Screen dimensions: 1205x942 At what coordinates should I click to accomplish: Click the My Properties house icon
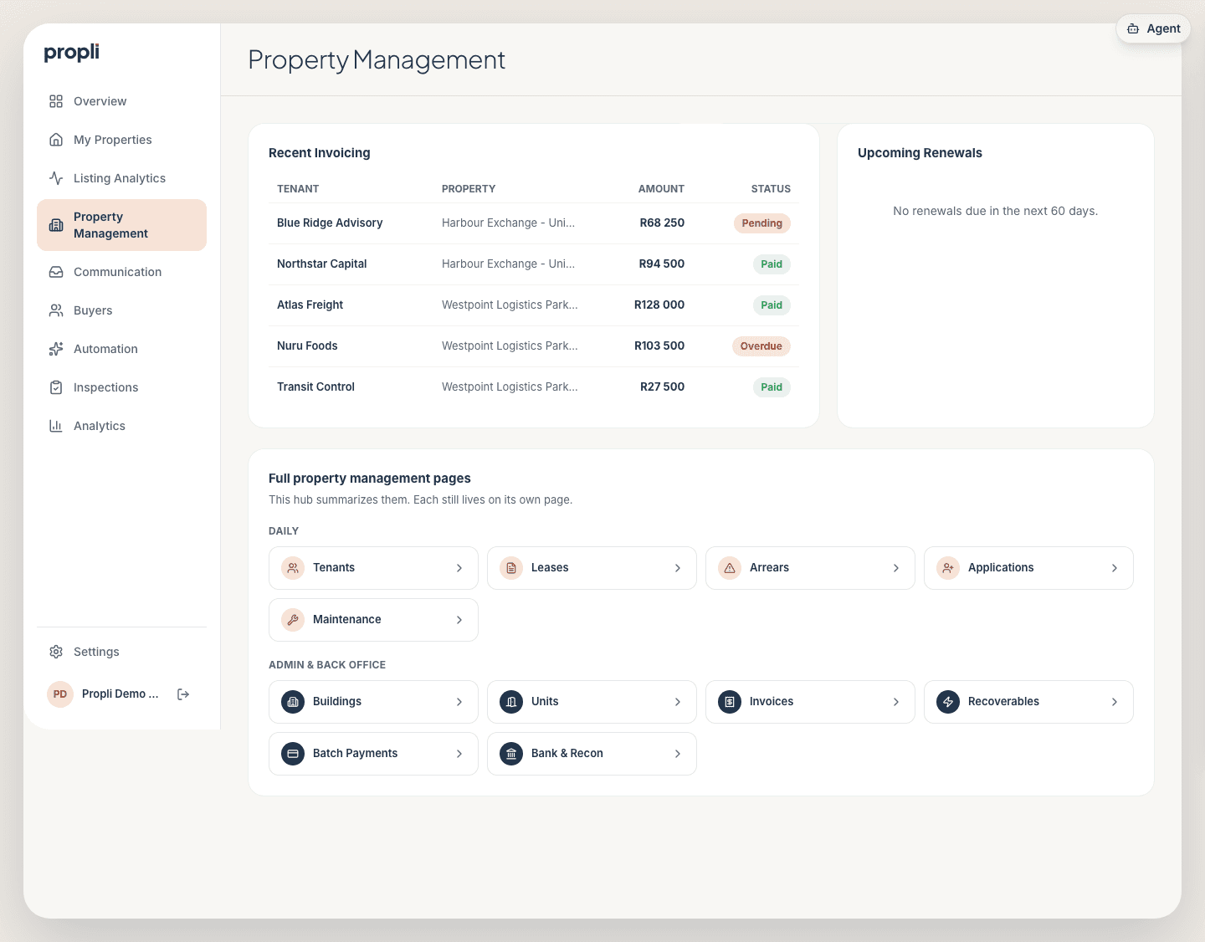(x=56, y=140)
